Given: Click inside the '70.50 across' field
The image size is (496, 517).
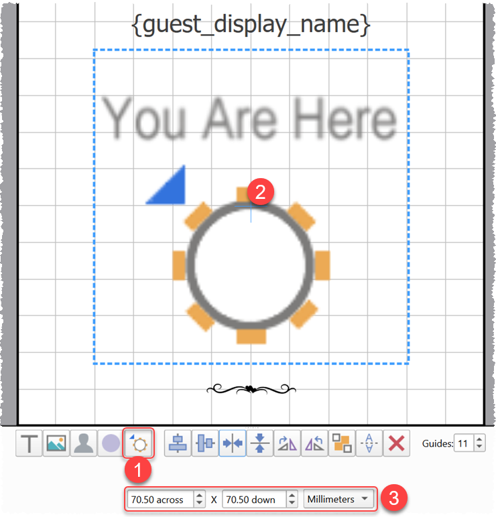Looking at the screenshot, I should pos(160,500).
